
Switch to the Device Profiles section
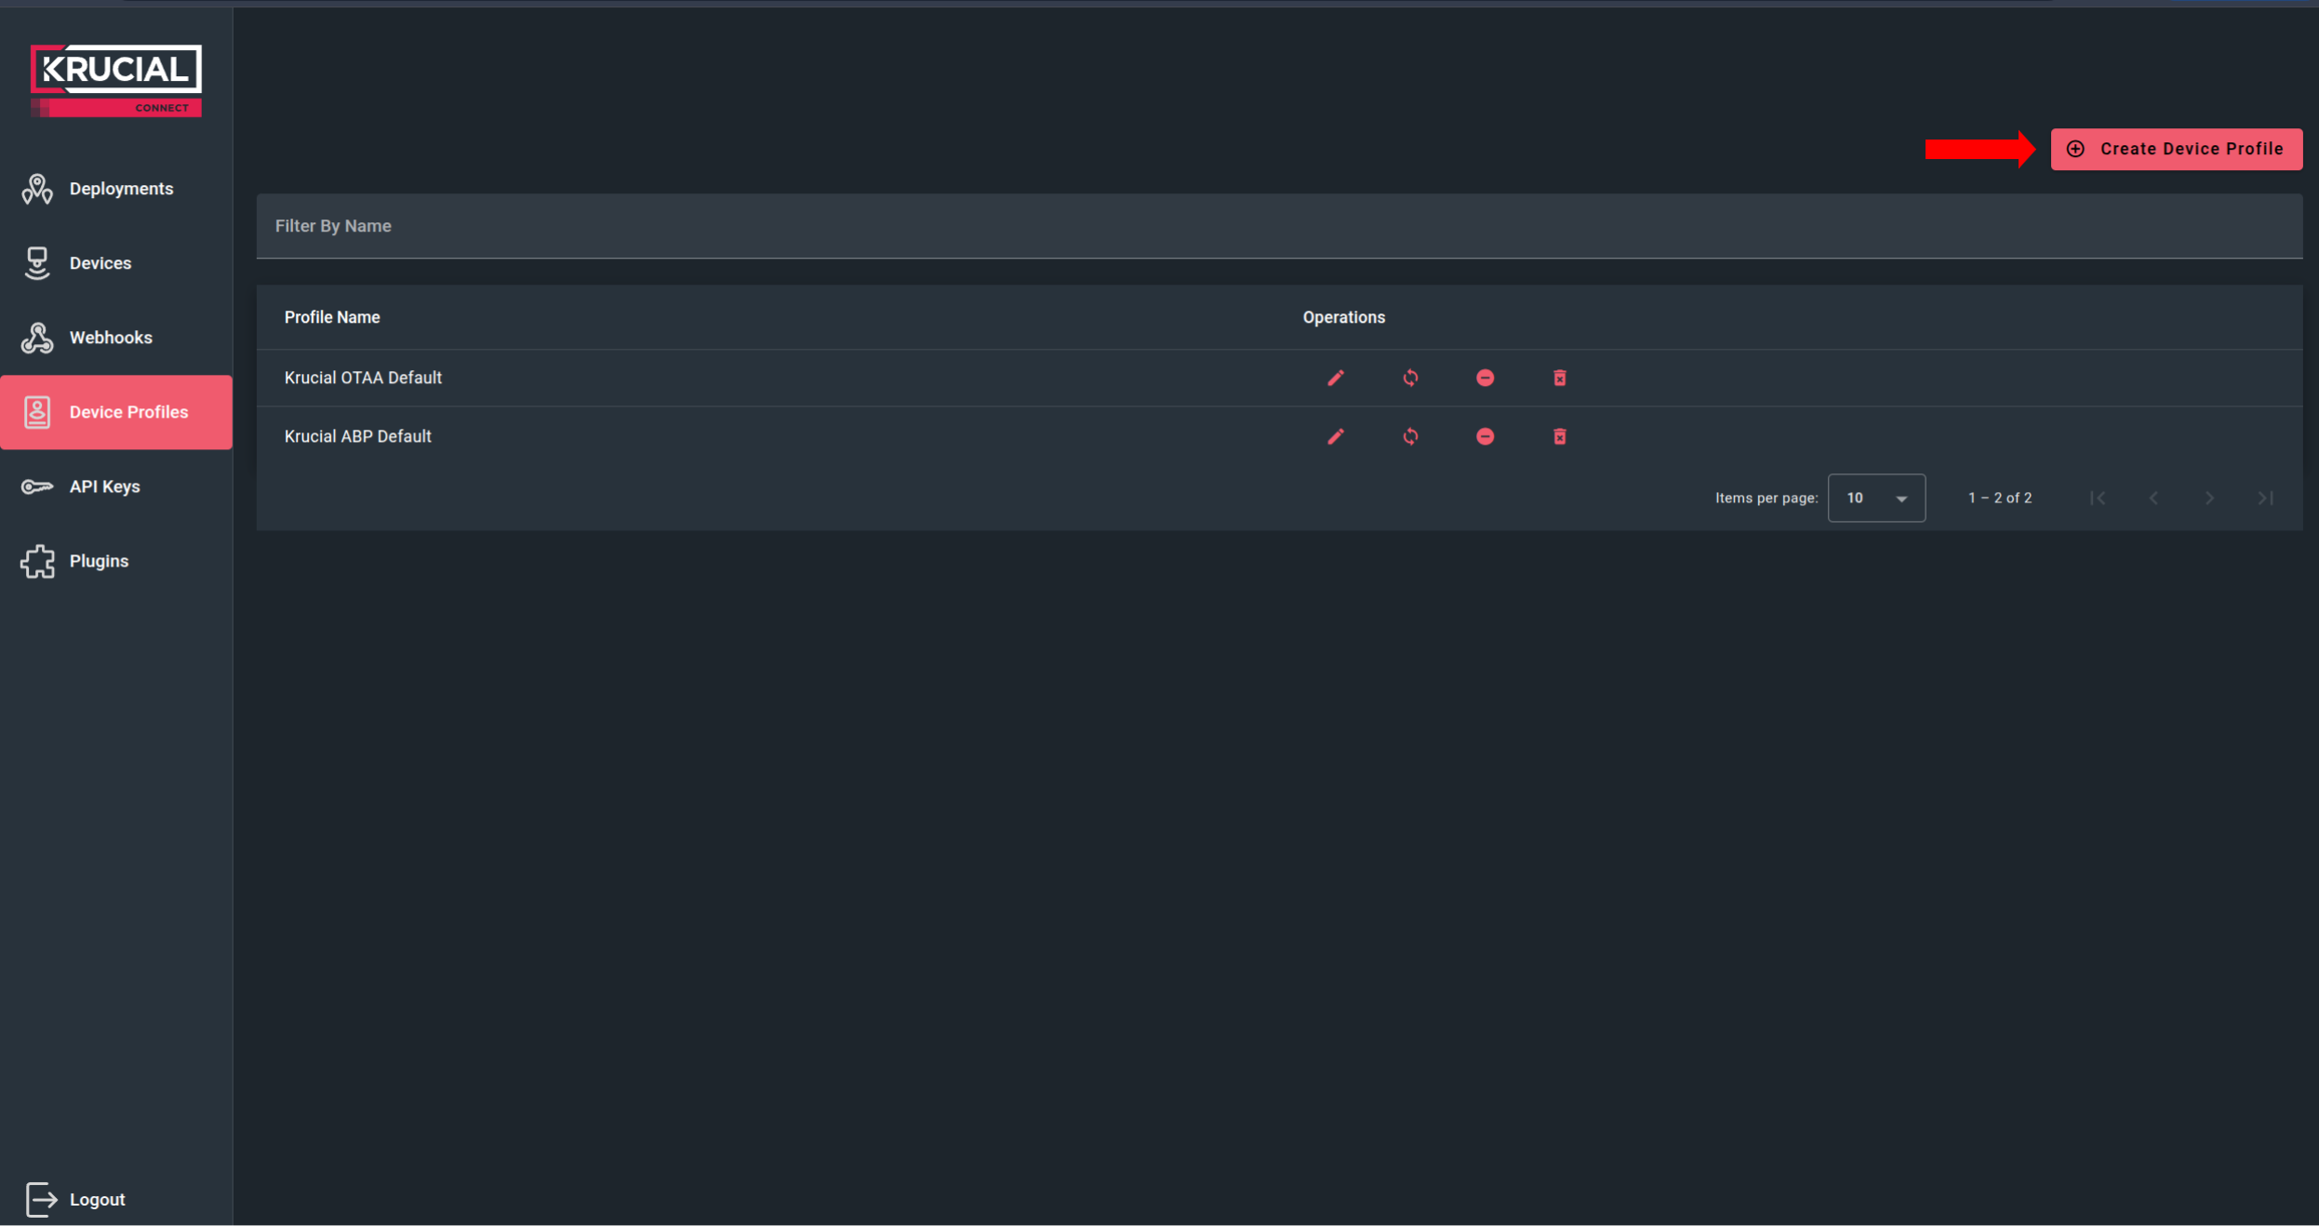(128, 411)
